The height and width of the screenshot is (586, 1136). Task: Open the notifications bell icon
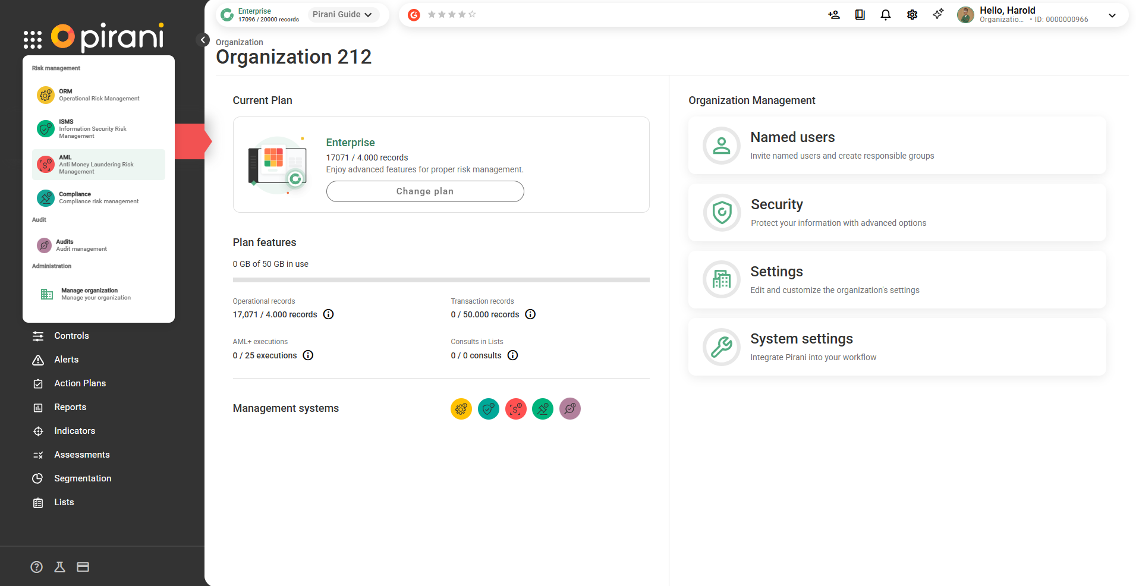pyautogui.click(x=885, y=15)
